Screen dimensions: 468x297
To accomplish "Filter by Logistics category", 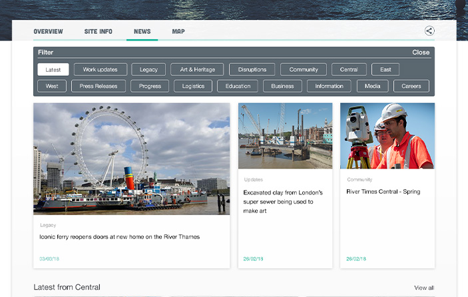I will 193,86.
